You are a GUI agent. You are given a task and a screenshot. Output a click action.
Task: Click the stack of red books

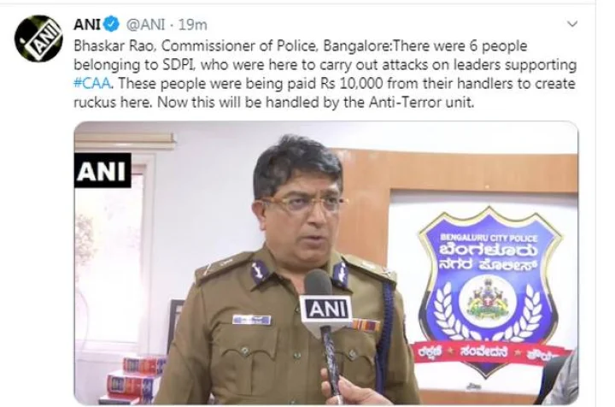[x=133, y=380]
